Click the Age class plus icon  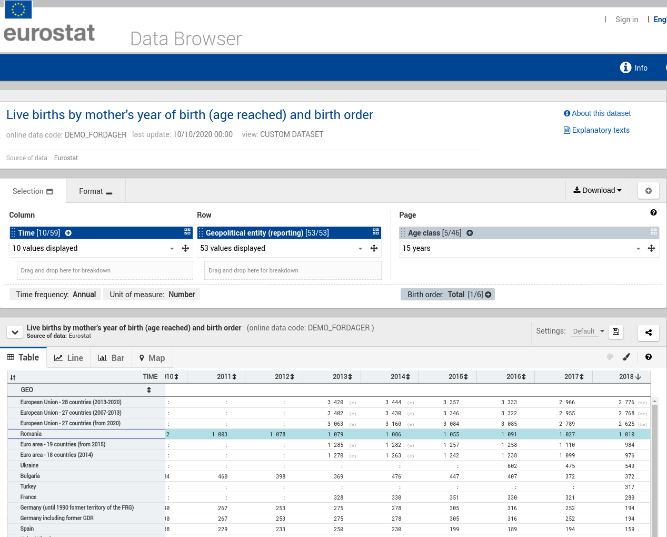(470, 233)
